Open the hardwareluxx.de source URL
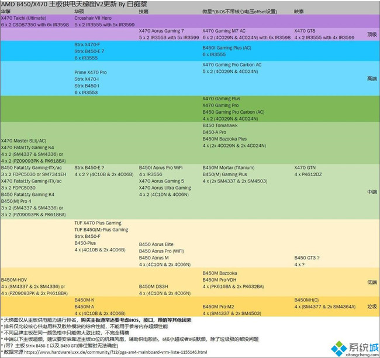380x358 pixels. click(116, 352)
